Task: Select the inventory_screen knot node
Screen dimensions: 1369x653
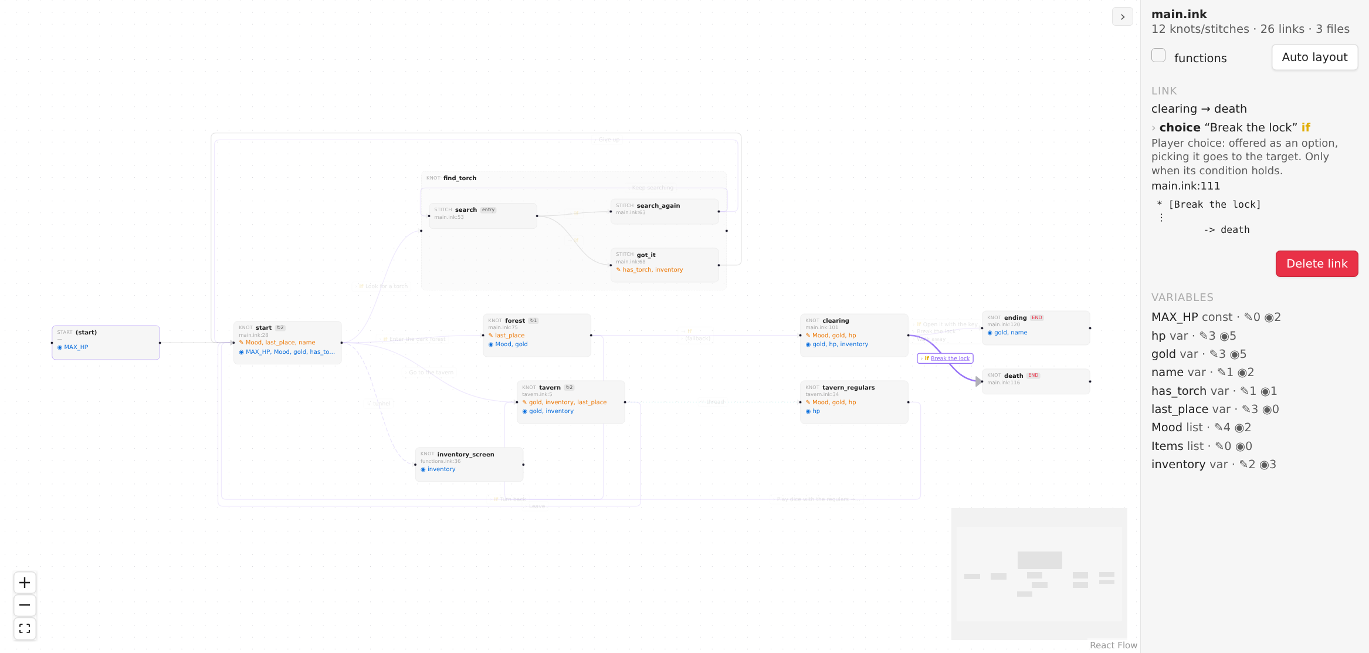Action: tap(469, 465)
